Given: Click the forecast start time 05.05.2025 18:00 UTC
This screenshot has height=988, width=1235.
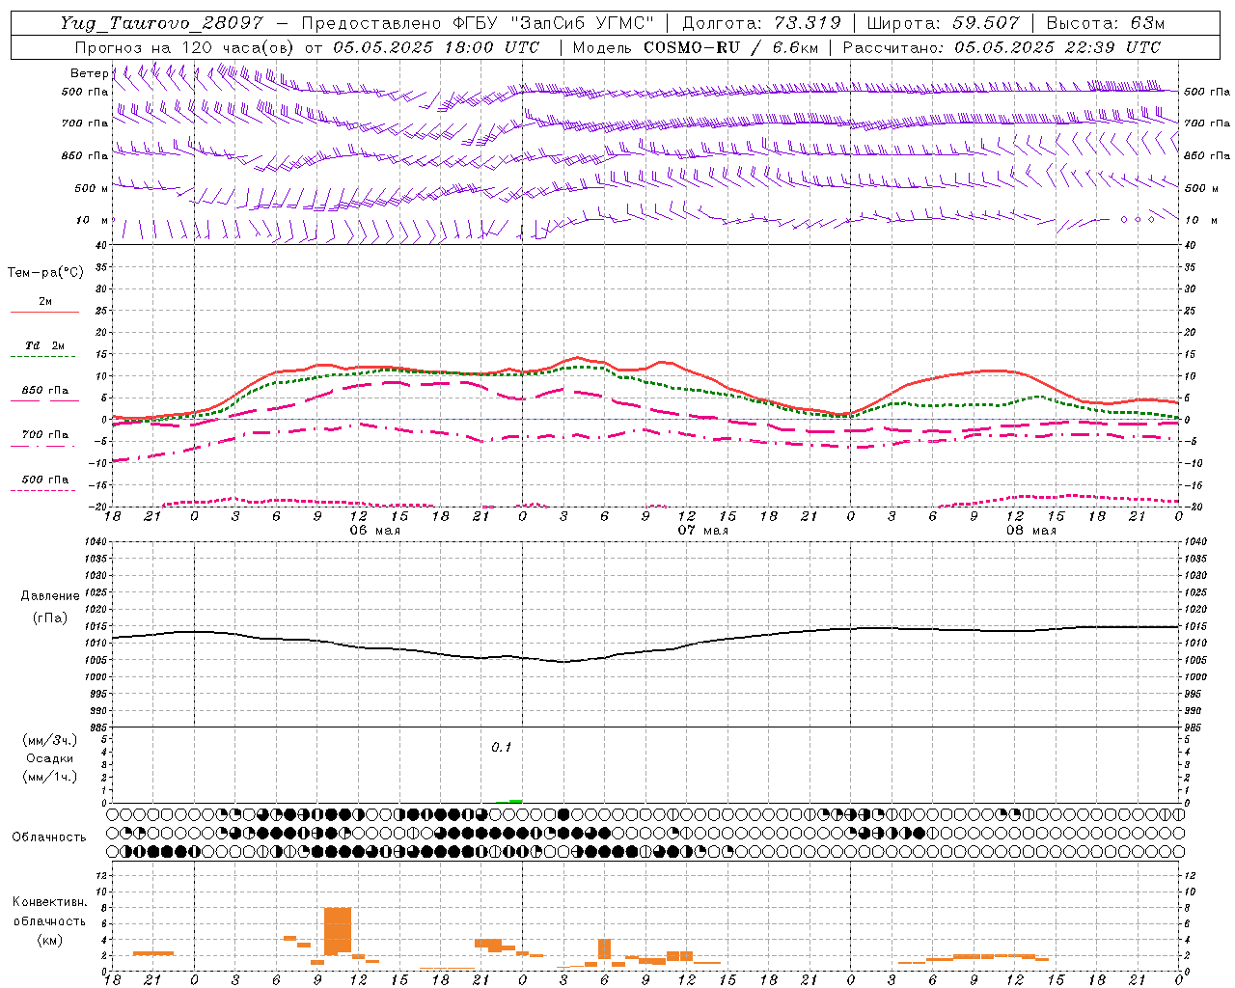Looking at the screenshot, I should coord(436,47).
